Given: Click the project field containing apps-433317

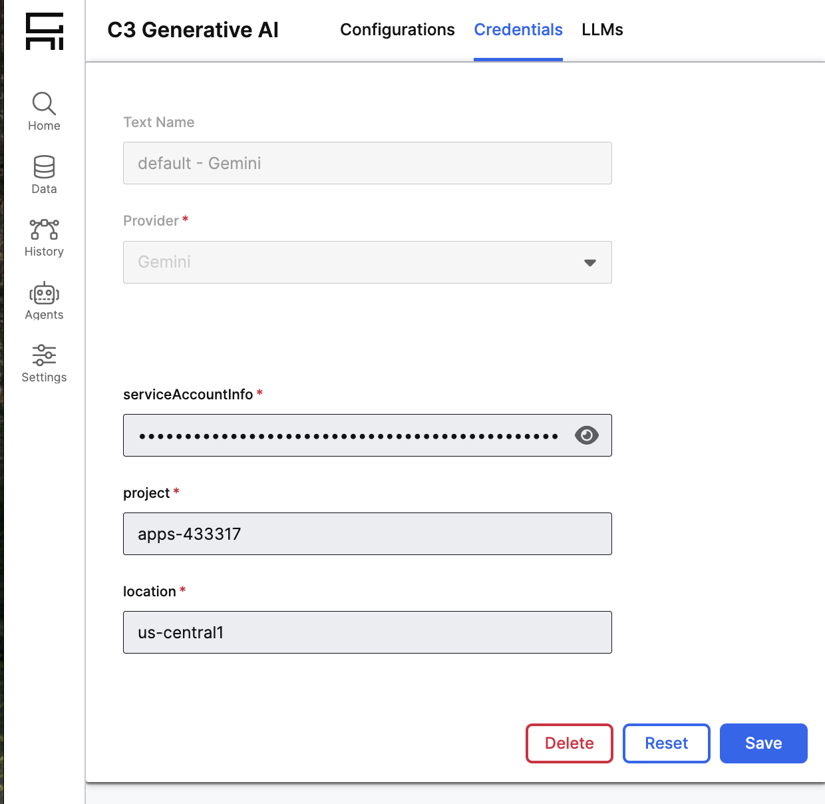Looking at the screenshot, I should tap(367, 534).
